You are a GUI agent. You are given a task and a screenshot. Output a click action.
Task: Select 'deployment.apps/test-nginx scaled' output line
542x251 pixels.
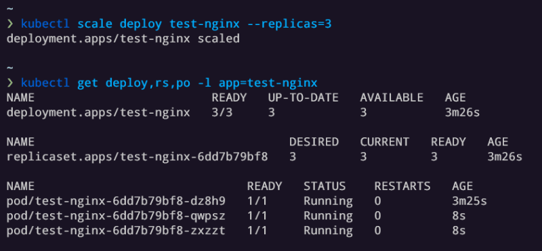click(x=123, y=39)
